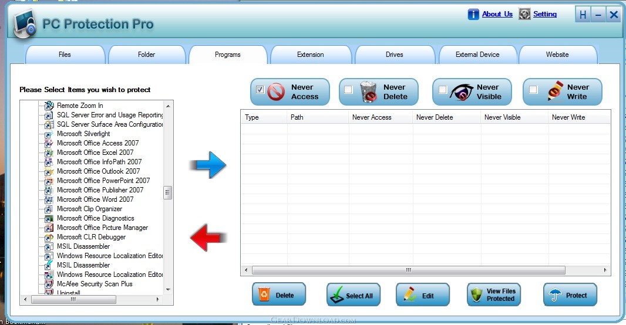Select first Windows Resource Localization Editor entry
The height and width of the screenshot is (325, 626).
coord(110,256)
